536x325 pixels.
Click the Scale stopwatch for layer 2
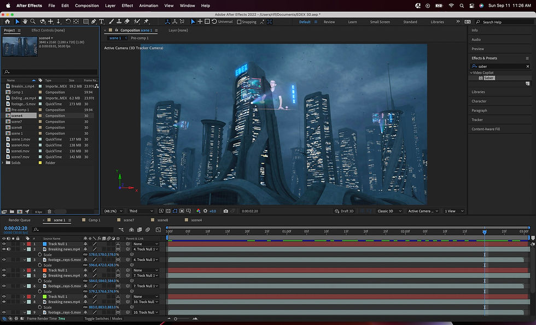39,255
